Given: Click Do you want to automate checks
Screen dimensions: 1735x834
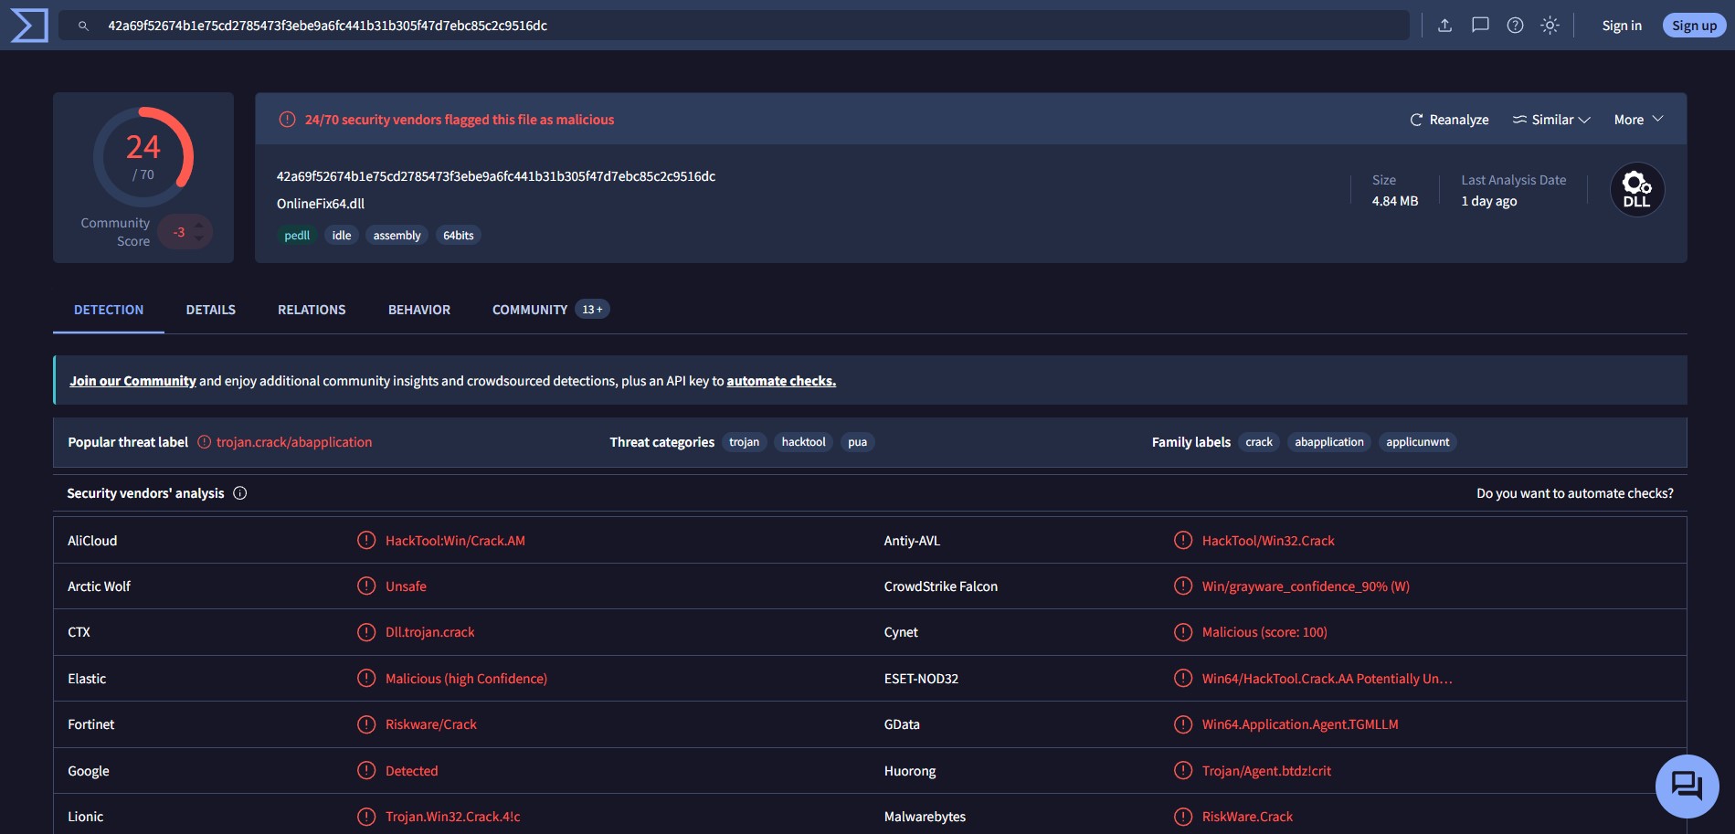Looking at the screenshot, I should coord(1575,493).
